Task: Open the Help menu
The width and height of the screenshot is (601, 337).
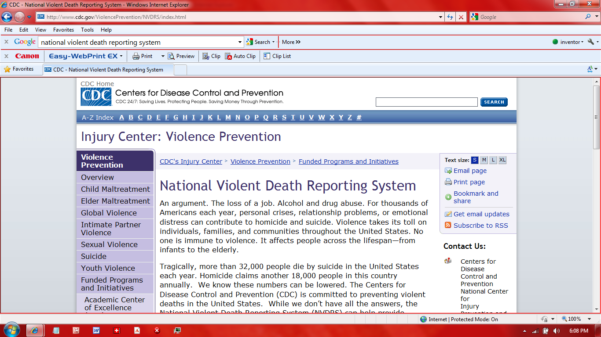Action: [x=106, y=30]
